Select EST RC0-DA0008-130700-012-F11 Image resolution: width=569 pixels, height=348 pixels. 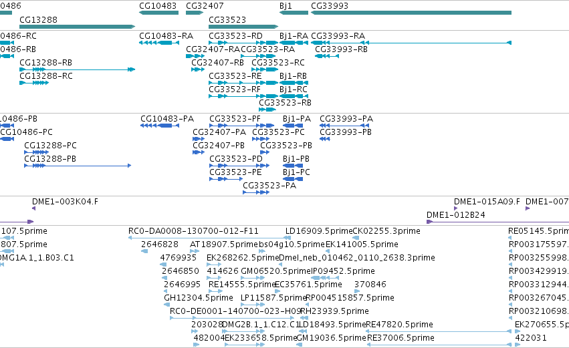click(209, 238)
